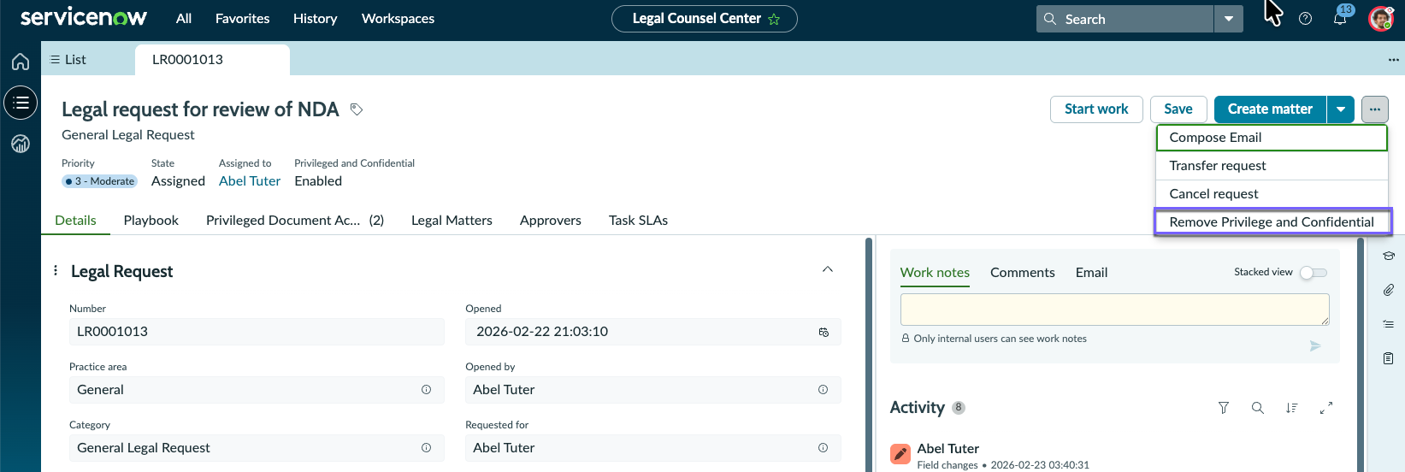
Task: Select the Email tab in activity
Action: [1091, 273]
